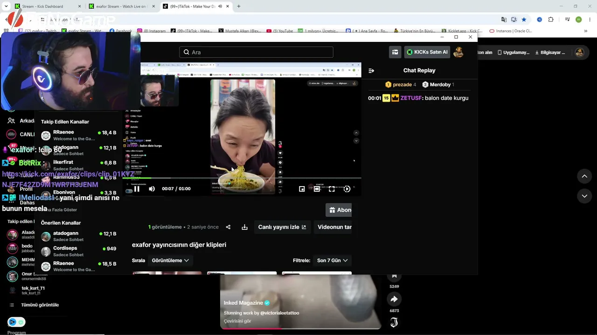Click the gift 'Abon...' subscribe button

tap(339, 210)
